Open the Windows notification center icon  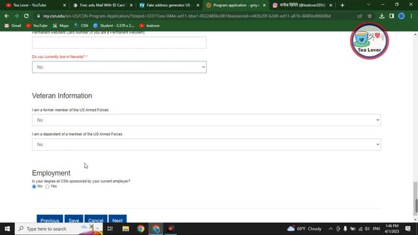408,228
